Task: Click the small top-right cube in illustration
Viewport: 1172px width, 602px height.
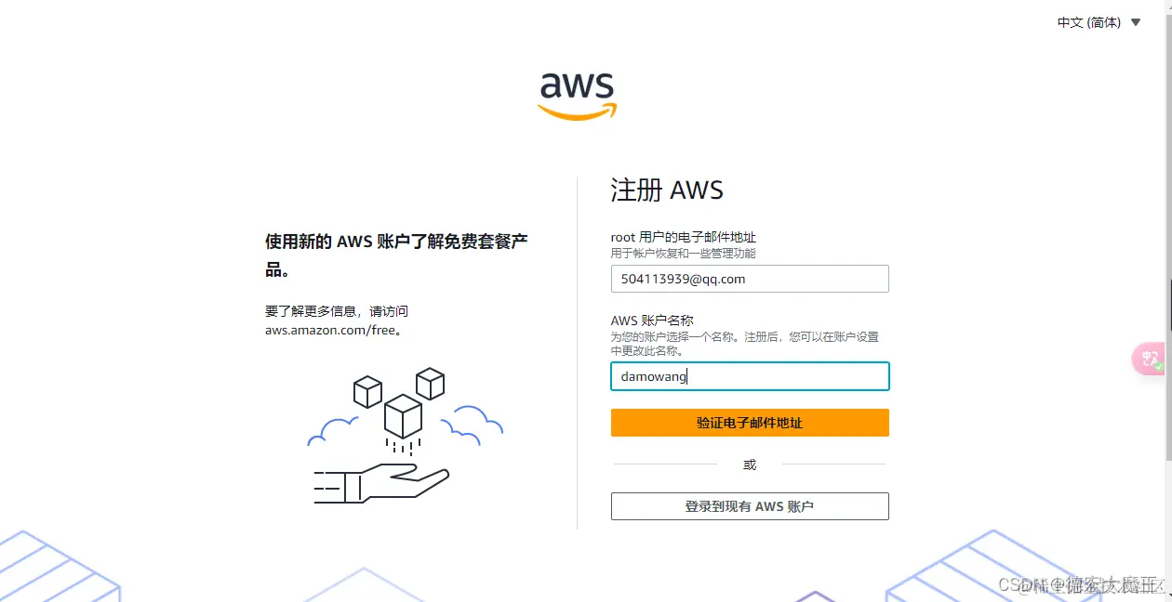Action: (x=430, y=384)
